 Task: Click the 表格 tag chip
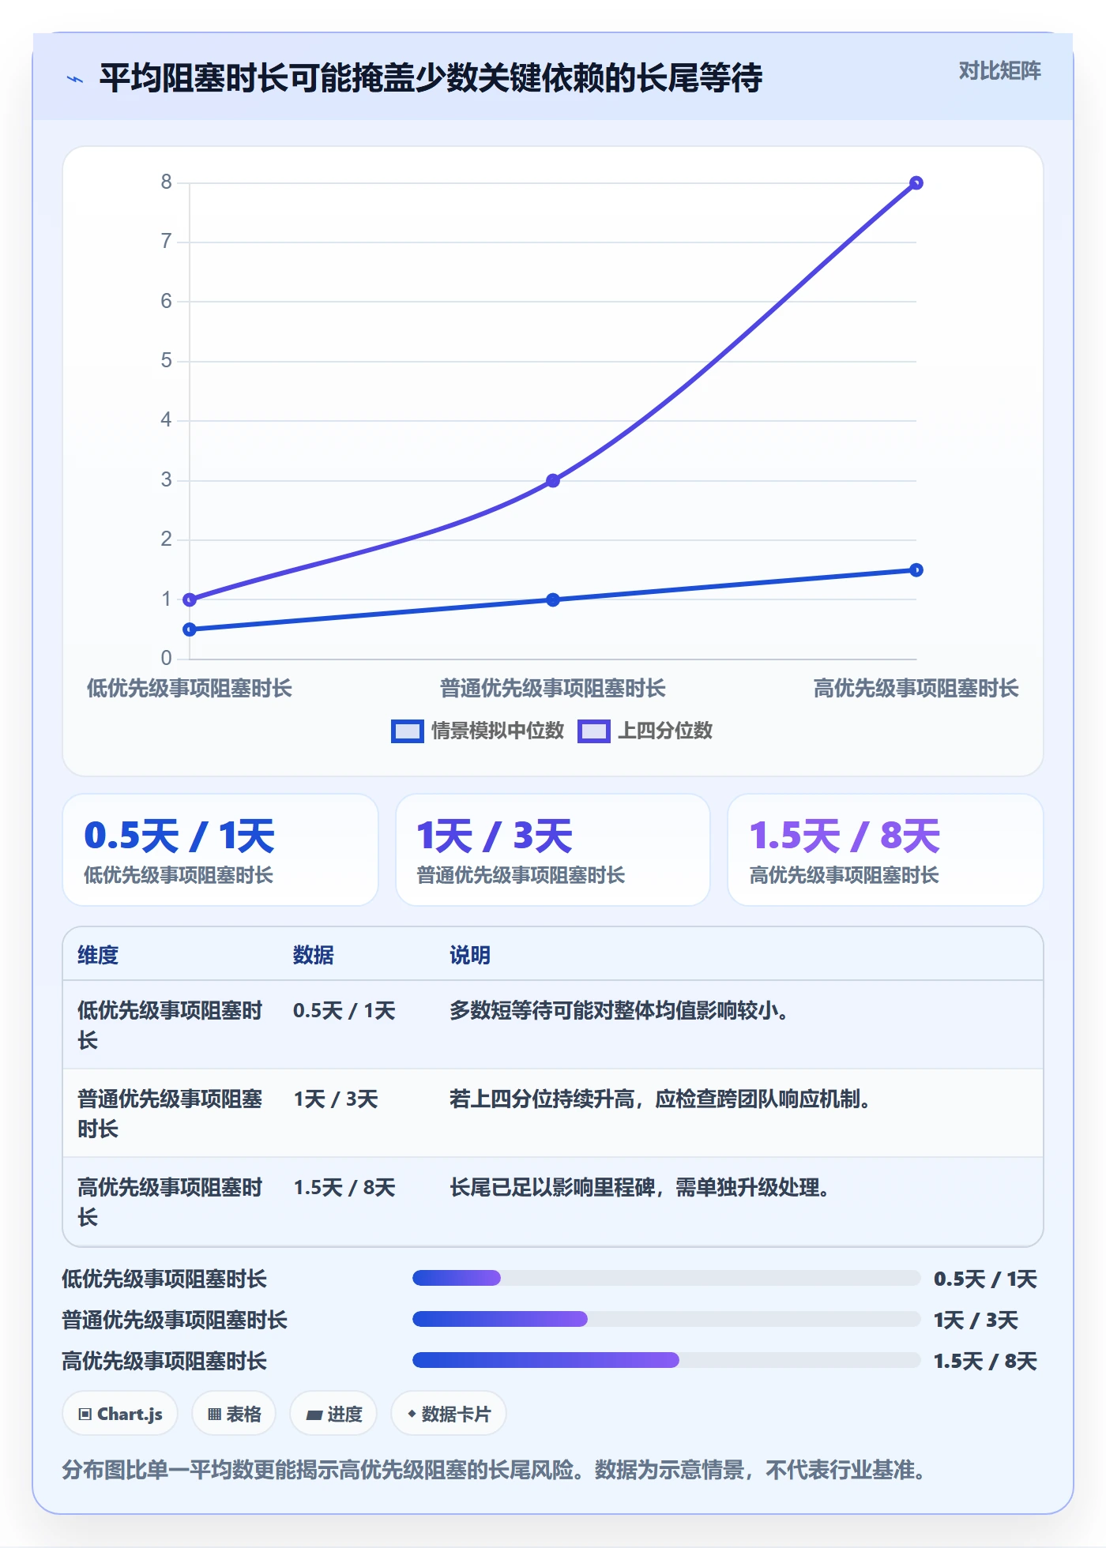click(x=234, y=1414)
